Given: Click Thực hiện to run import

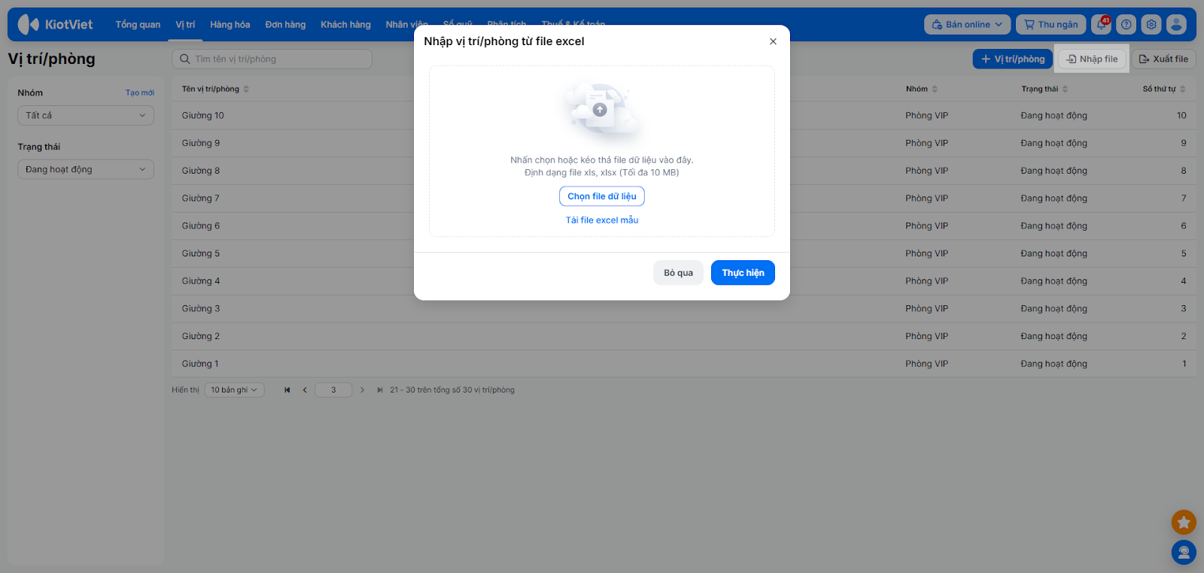Looking at the screenshot, I should [743, 273].
